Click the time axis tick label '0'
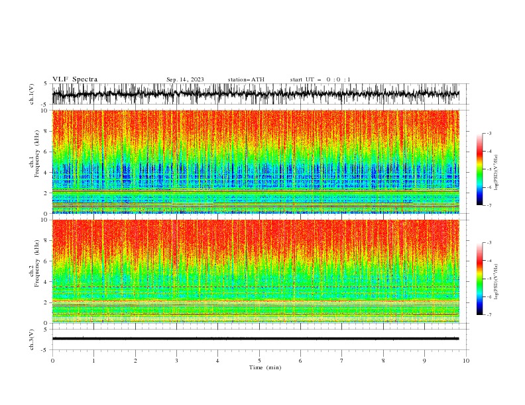The height and width of the screenshot is (405, 525). [x=52, y=361]
